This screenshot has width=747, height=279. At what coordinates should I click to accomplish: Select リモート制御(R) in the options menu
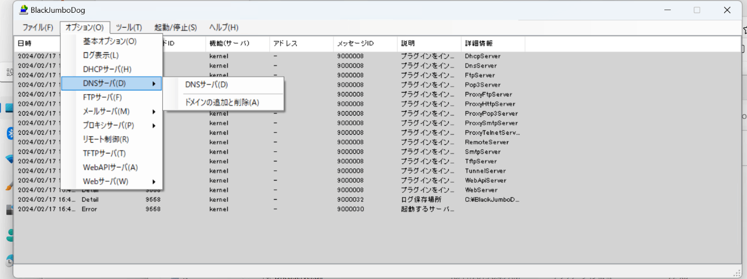(x=112, y=139)
